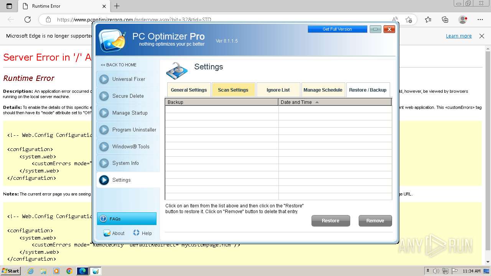The height and width of the screenshot is (276, 491).
Task: Open File Explorer from taskbar
Action: click(x=43, y=271)
